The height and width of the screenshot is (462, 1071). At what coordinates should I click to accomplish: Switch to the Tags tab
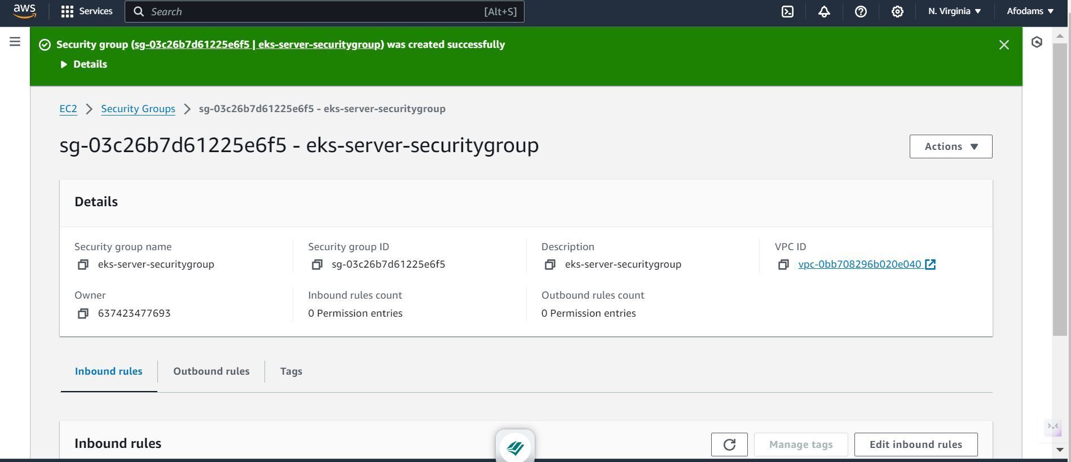[291, 371]
